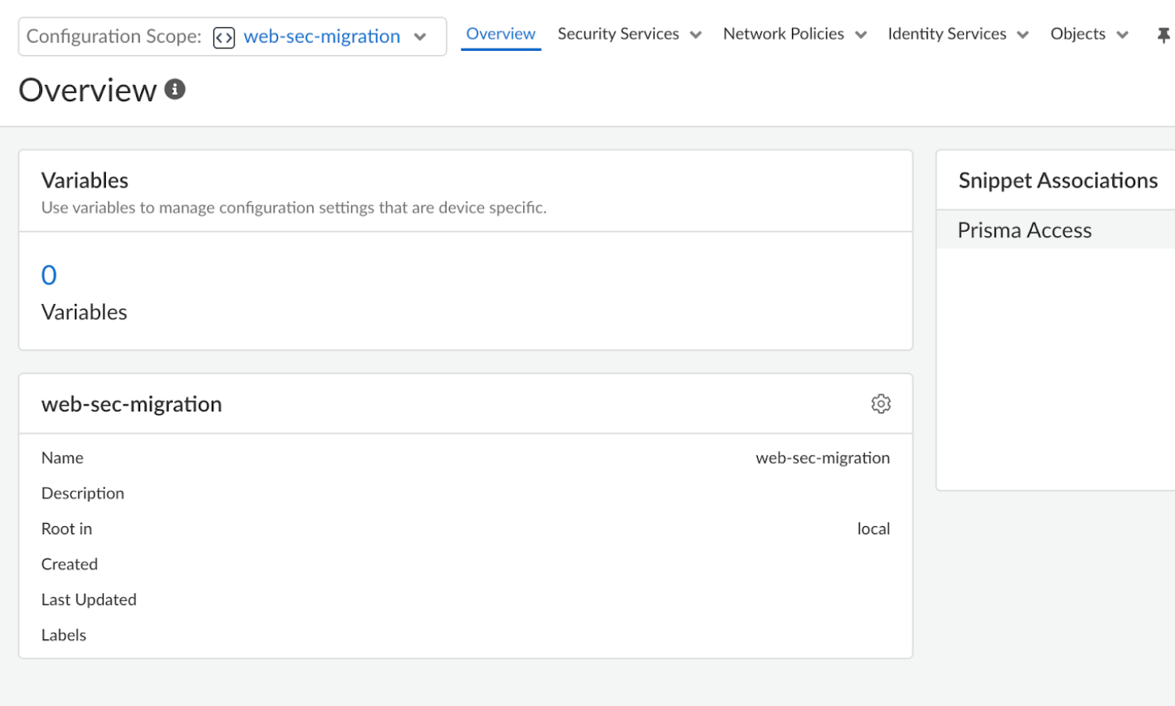The height and width of the screenshot is (706, 1175).
Task: Open the Objects menu label
Action: click(1077, 34)
